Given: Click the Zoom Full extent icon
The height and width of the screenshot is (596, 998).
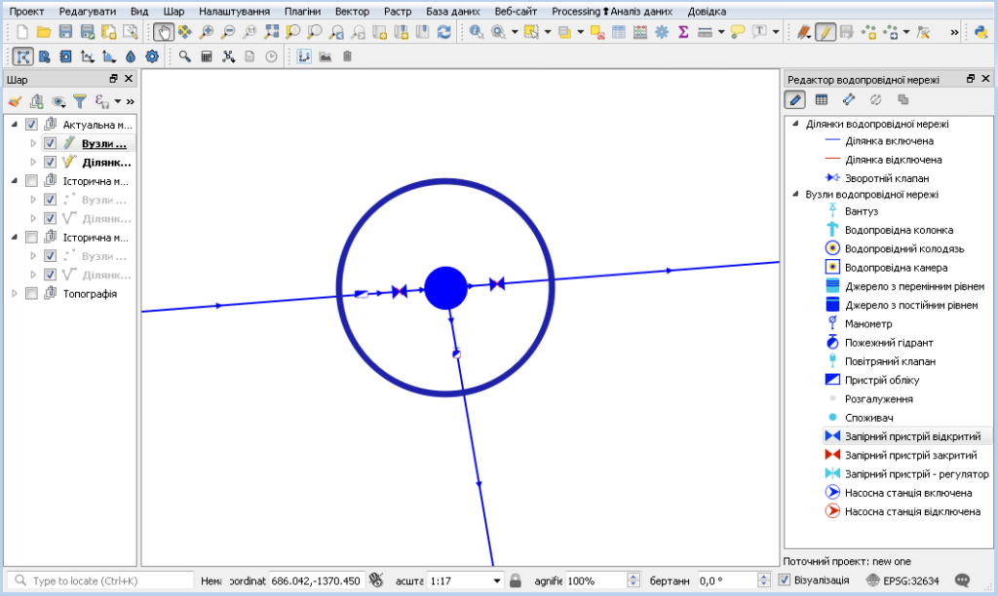Looking at the screenshot, I should coord(272,32).
